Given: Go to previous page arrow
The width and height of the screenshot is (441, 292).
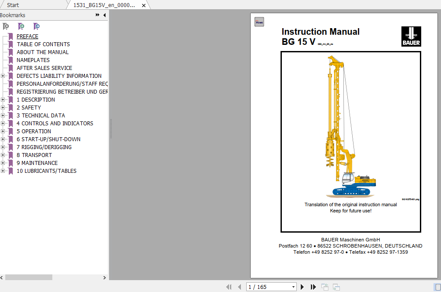Looking at the screenshot, I should click(239, 287).
